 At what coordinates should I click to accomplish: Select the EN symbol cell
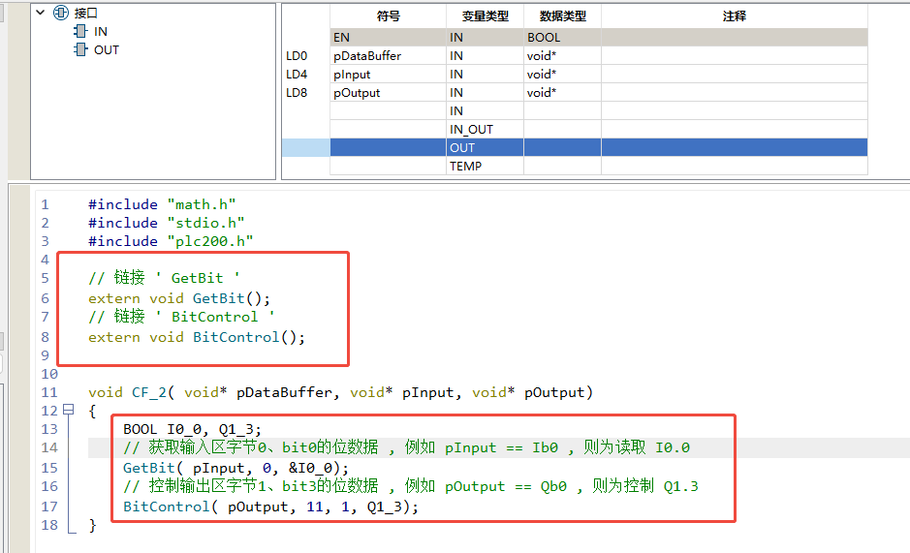click(x=389, y=37)
